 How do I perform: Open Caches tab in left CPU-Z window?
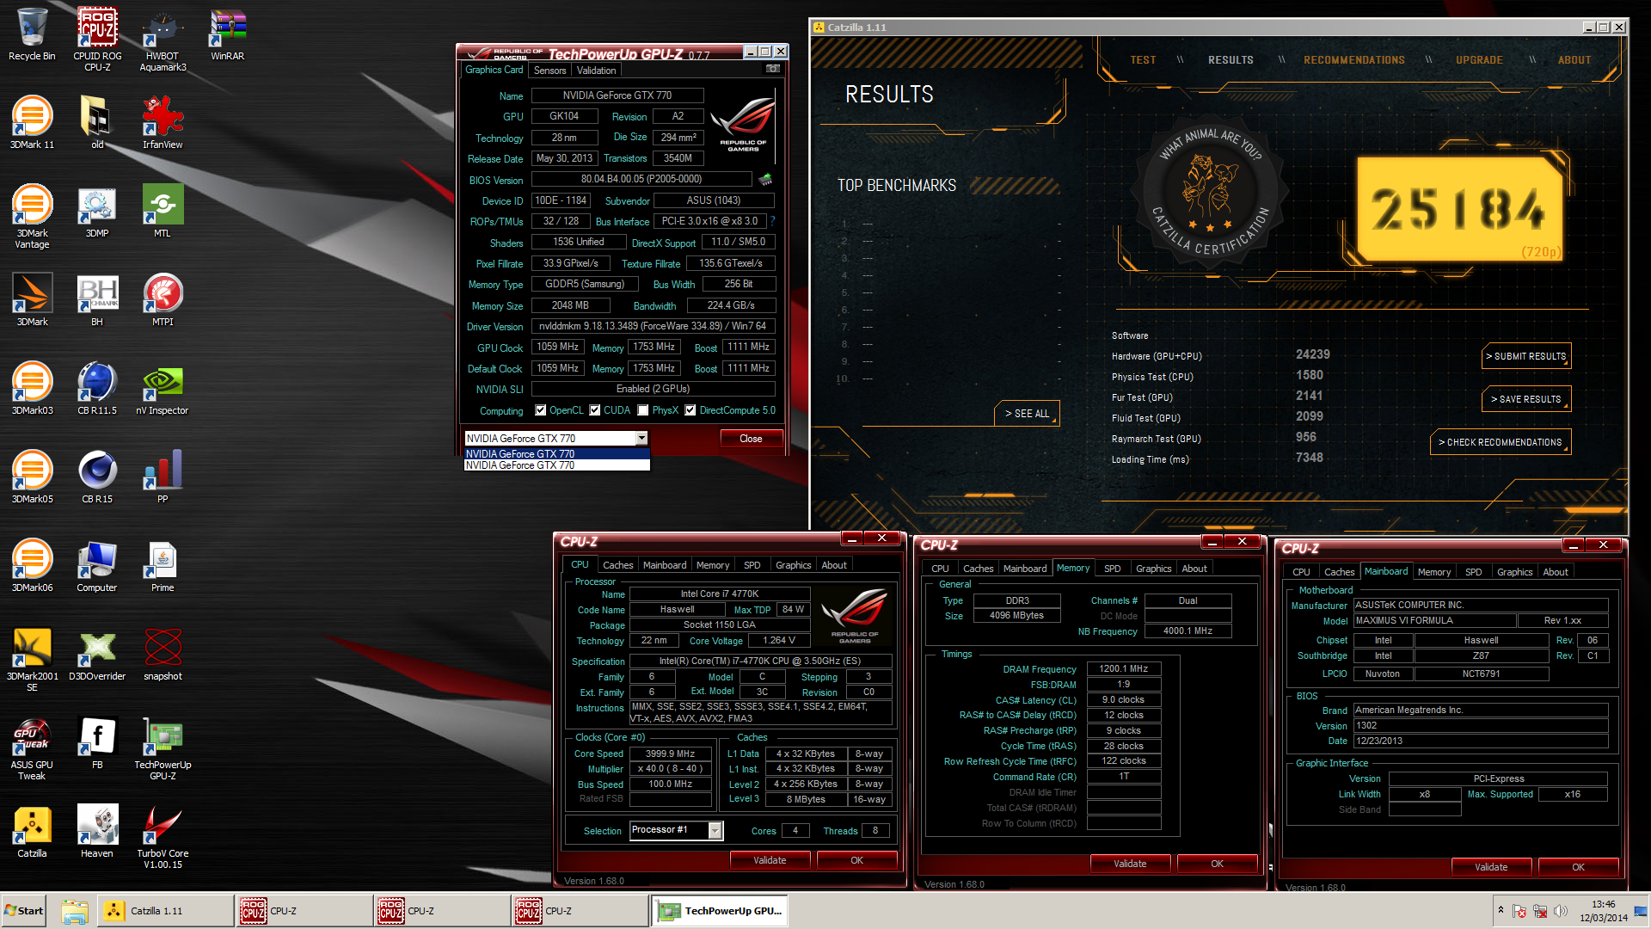[617, 565]
